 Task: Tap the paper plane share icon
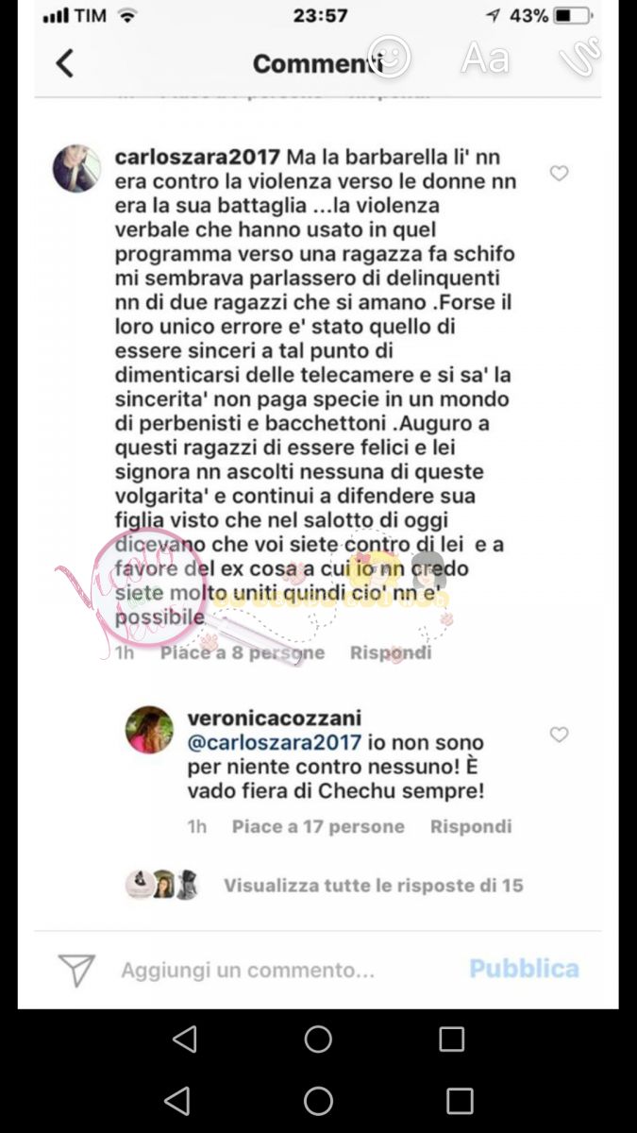(76, 970)
